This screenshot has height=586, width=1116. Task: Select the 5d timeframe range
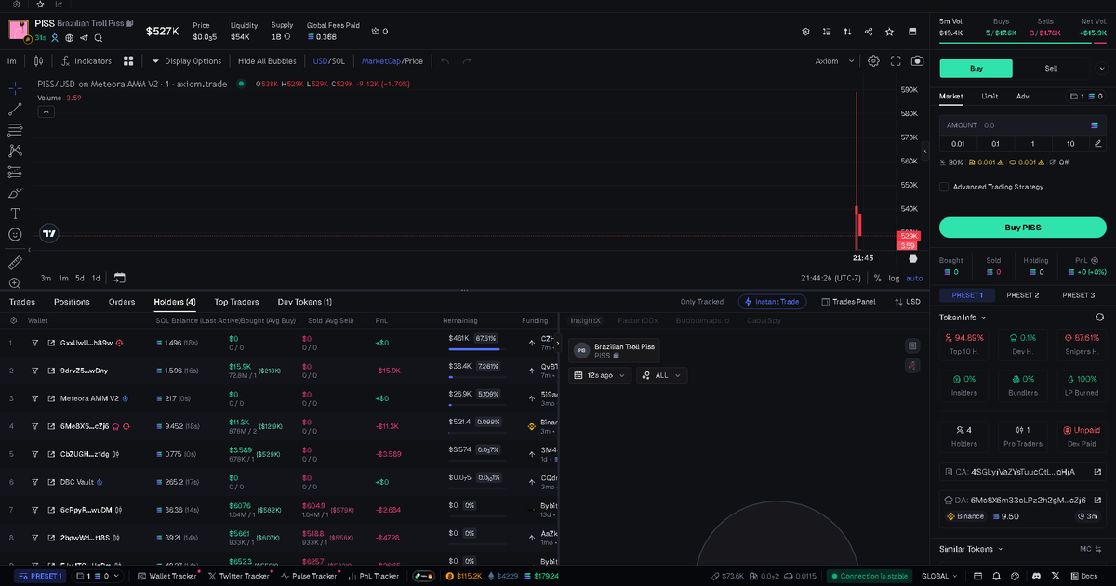(79, 278)
